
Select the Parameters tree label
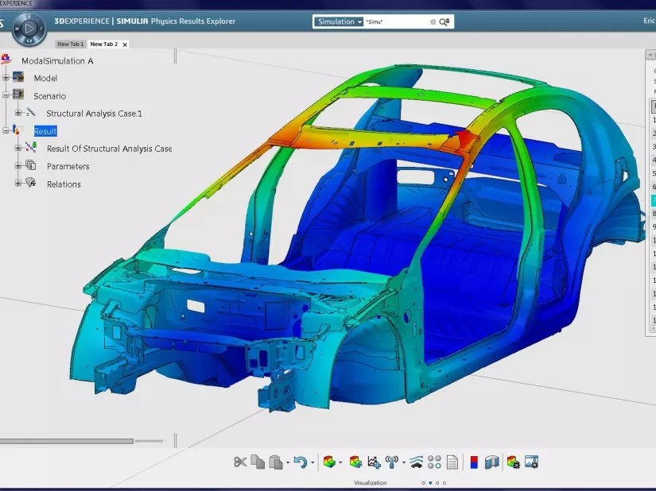point(68,166)
